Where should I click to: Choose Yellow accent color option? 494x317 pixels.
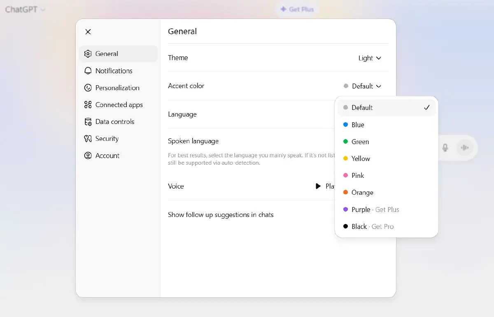coord(386,158)
